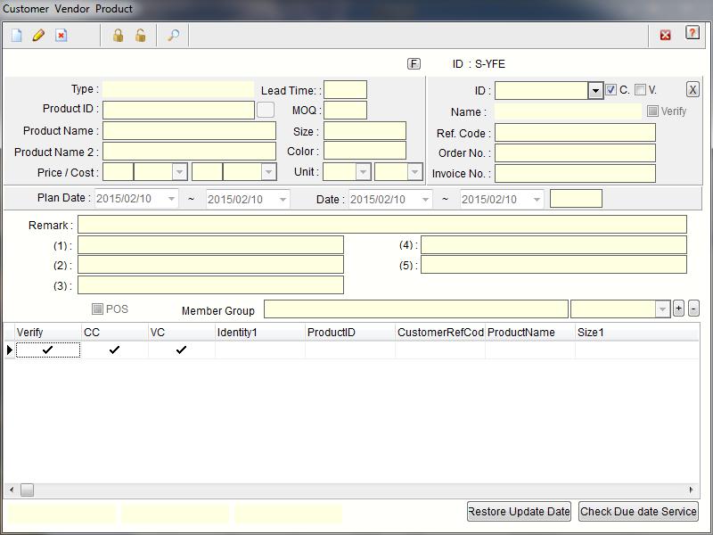This screenshot has width=713, height=535.
Task: Open the Plan Date start date picker
Action: coord(171,199)
